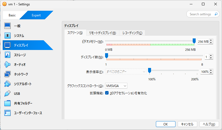Open the USB settings icon
222x130 pixels.
(7, 94)
